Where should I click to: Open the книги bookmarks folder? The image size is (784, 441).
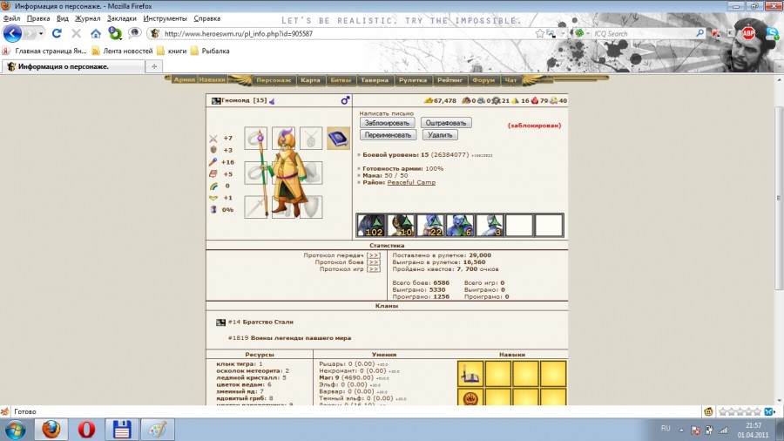tap(172, 51)
